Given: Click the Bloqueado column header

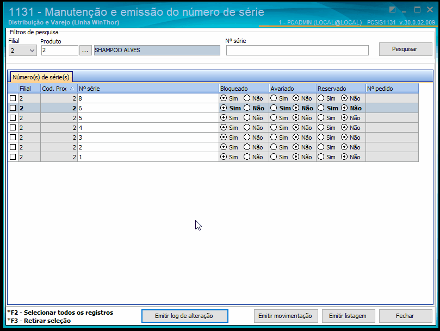Looking at the screenshot, I should tap(244, 89).
